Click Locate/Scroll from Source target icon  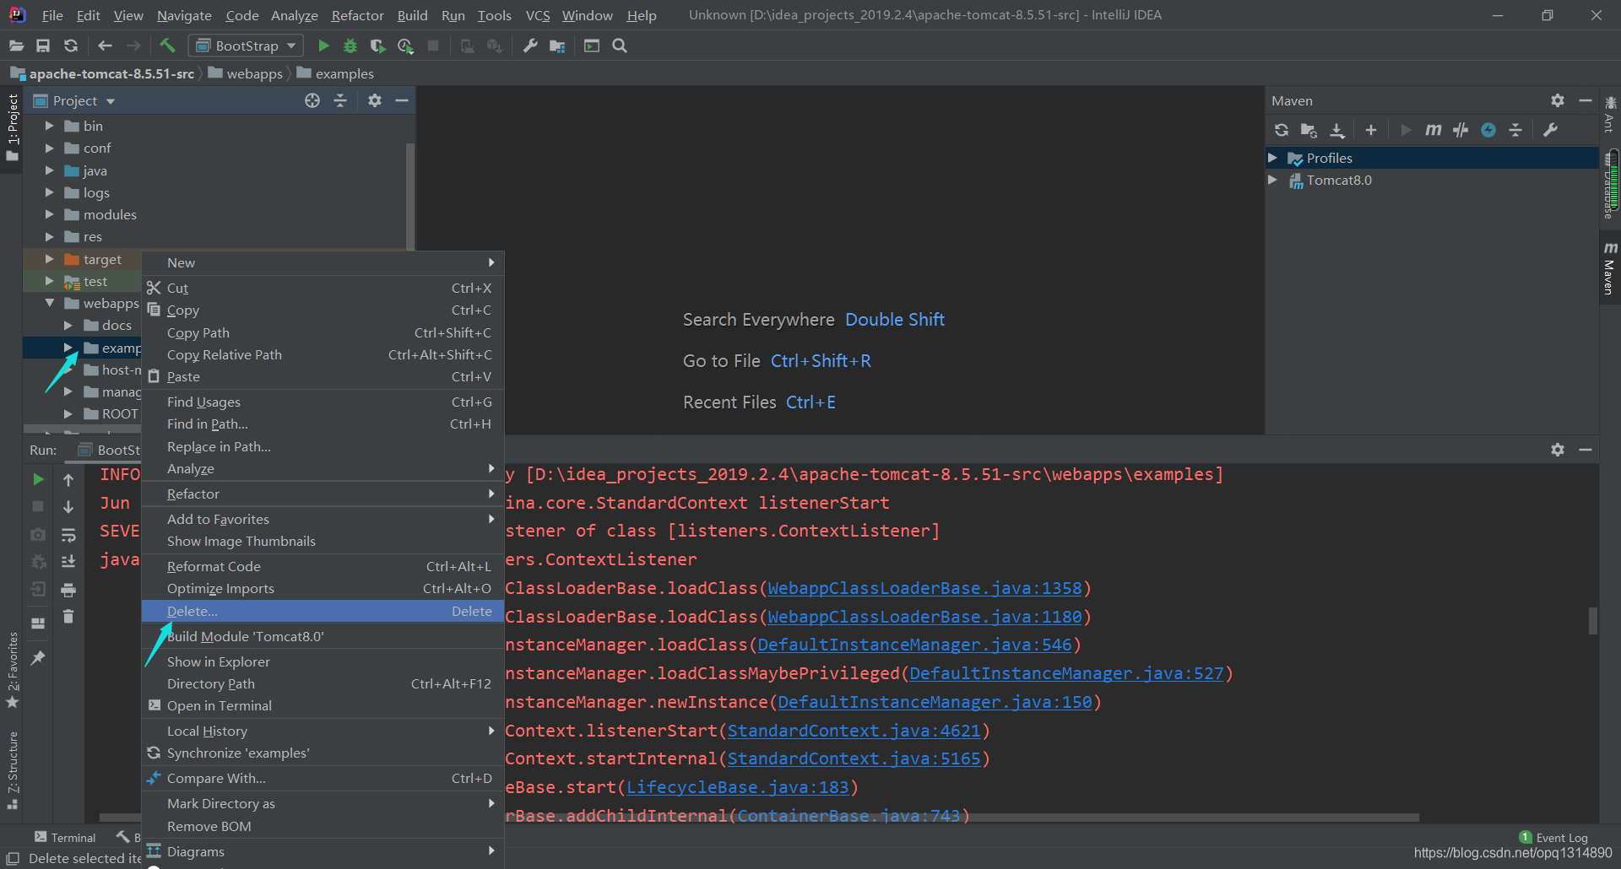pyautogui.click(x=312, y=100)
